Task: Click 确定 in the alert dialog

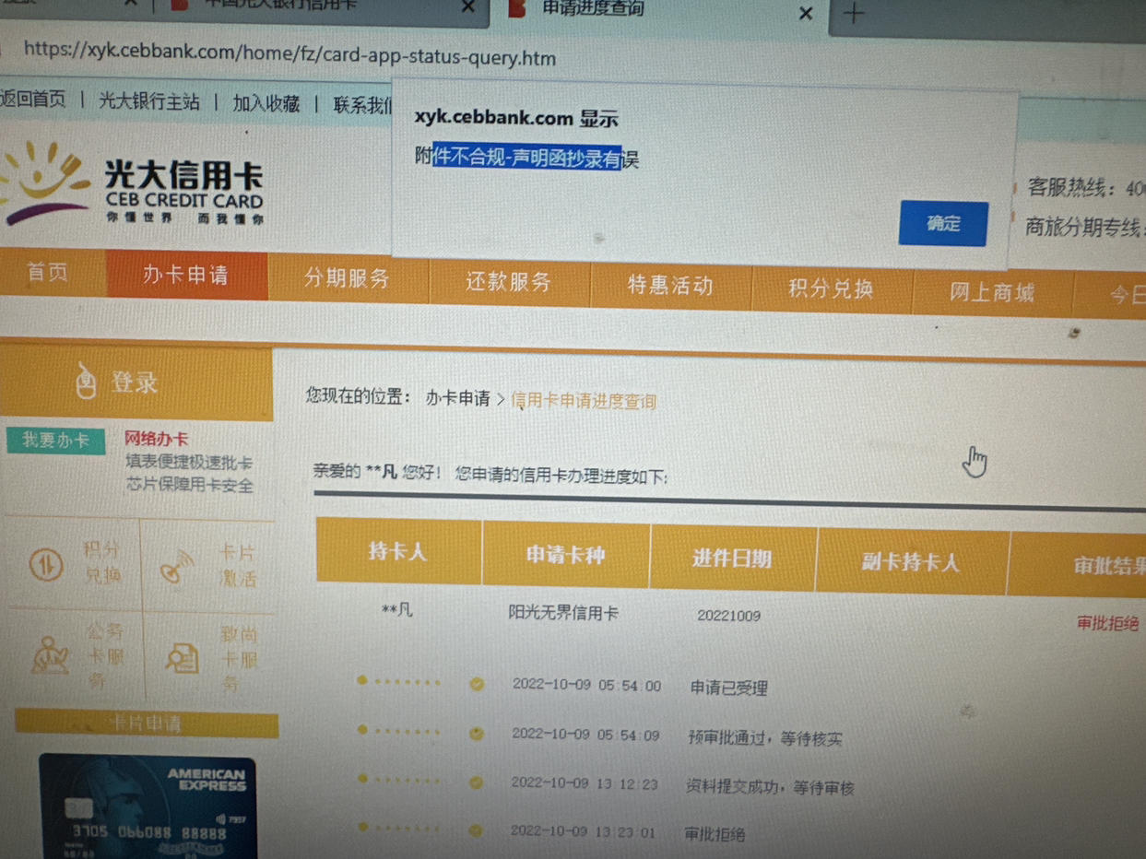Action: pyautogui.click(x=942, y=223)
